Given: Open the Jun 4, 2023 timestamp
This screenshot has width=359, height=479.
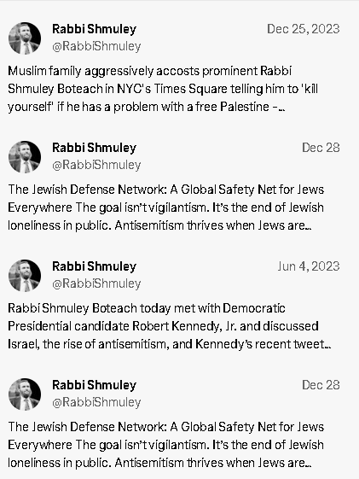Looking at the screenshot, I should [x=309, y=266].
